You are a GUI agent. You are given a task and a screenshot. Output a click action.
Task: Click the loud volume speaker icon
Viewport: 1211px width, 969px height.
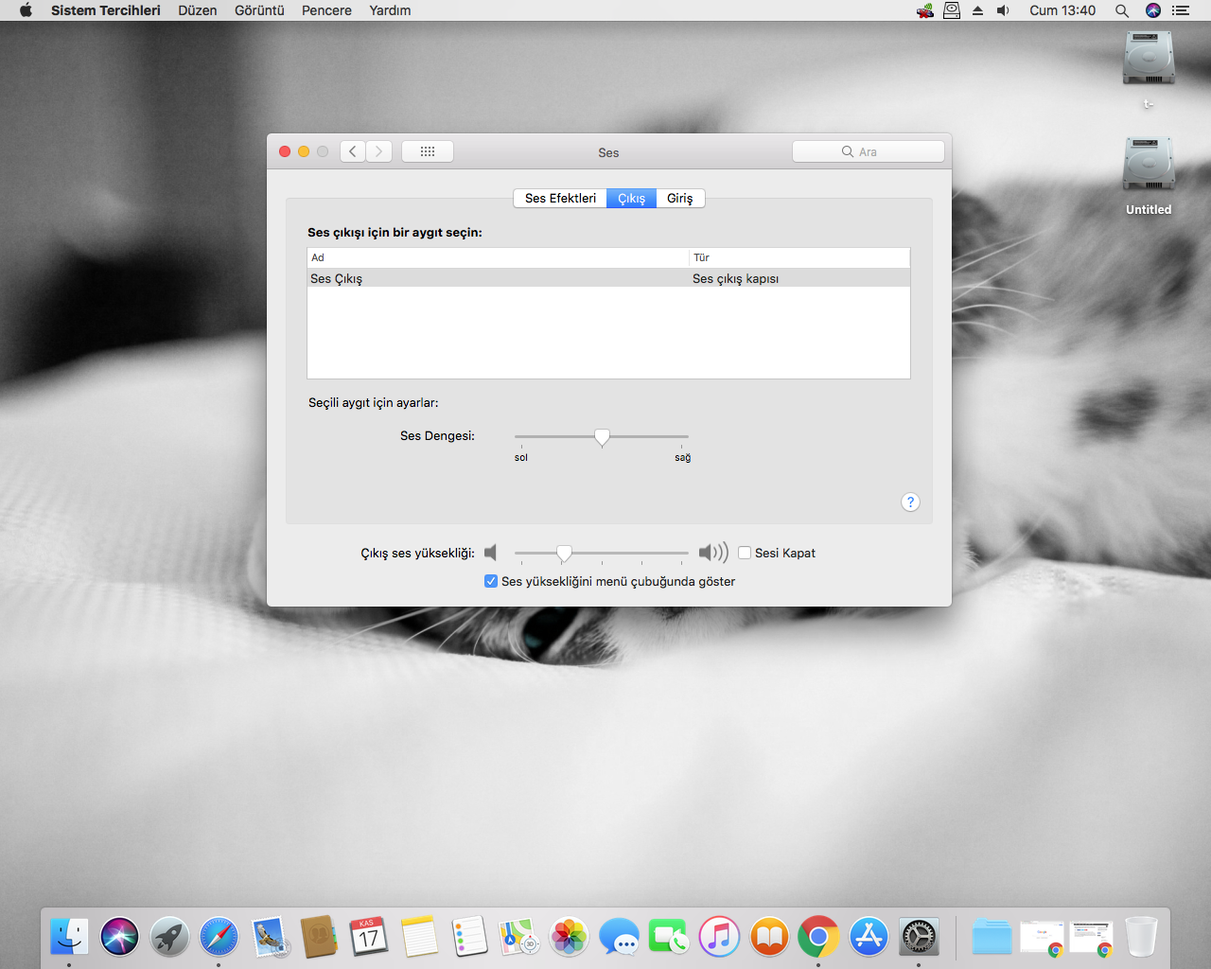click(x=713, y=553)
